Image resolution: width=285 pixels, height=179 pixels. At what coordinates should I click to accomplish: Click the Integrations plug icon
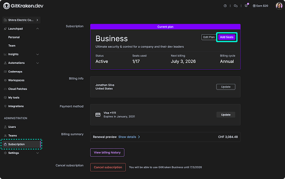(5, 106)
